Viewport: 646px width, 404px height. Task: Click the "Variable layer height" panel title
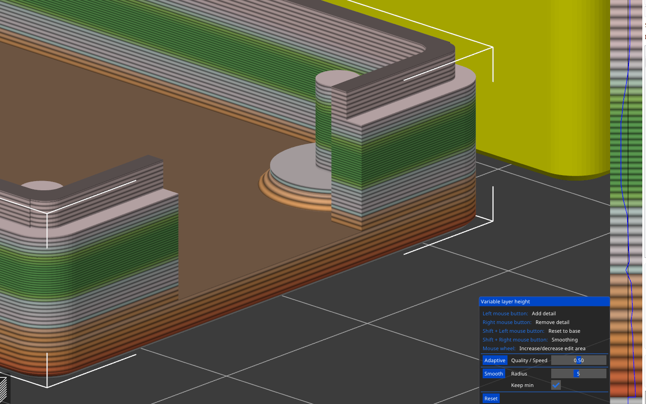click(505, 302)
